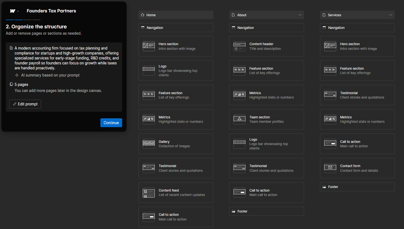Open the Webflow logo menu dropdown
Viewport: 404px width, 229px height.
tap(14, 11)
